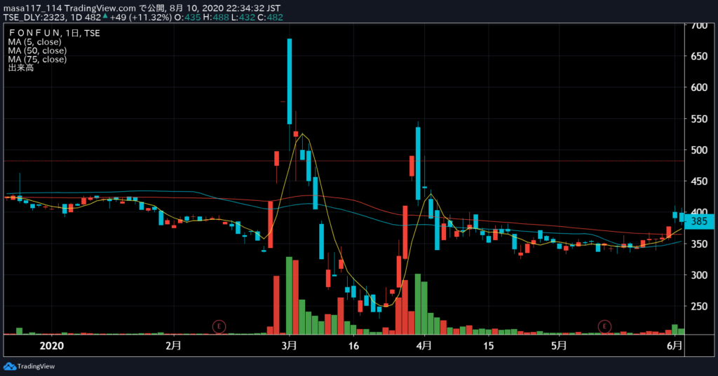Click the 6月 date axis label
Screen dimensions: 718x376
point(675,345)
